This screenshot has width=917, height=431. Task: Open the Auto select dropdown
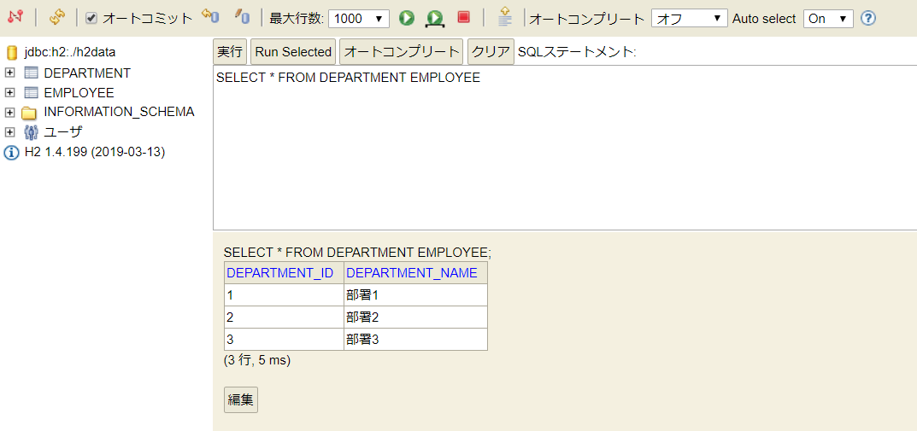click(x=828, y=19)
